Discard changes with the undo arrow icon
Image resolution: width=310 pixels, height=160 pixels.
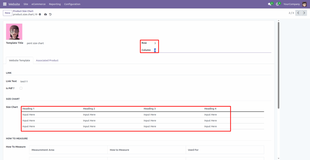coord(50,15)
